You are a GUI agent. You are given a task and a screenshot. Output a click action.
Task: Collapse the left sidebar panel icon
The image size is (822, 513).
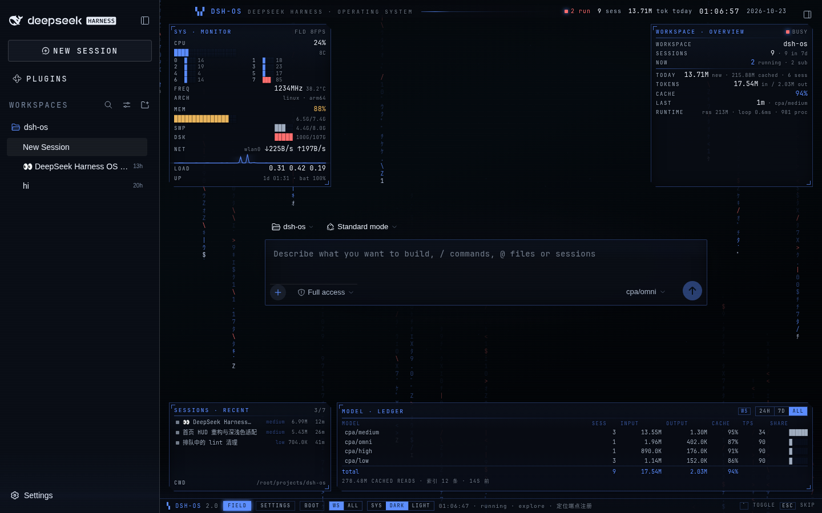(145, 21)
